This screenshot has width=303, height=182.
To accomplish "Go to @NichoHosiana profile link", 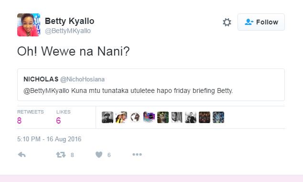I will 82,79.
